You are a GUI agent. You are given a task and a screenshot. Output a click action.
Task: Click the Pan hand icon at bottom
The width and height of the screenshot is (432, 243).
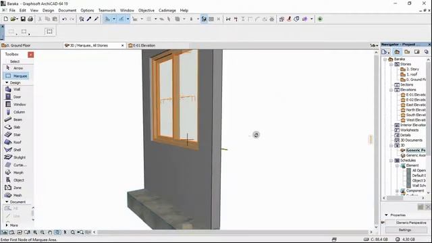(50, 232)
